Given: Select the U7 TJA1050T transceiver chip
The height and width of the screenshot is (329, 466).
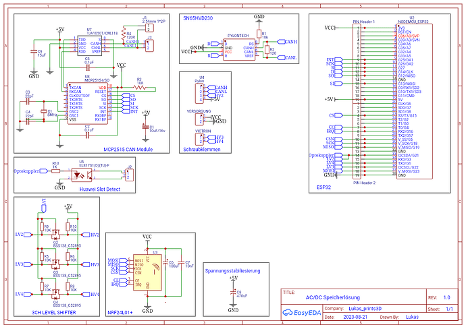Looking at the screenshot, I should 90,46.
